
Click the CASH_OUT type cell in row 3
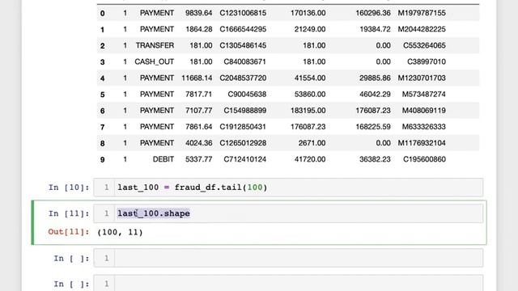coord(154,61)
